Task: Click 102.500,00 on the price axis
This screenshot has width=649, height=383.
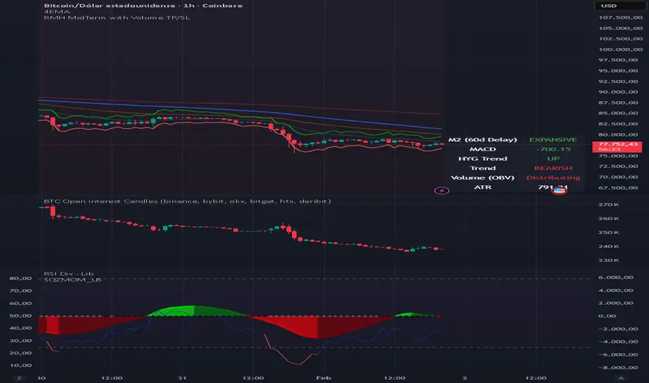Action: (x=620, y=38)
